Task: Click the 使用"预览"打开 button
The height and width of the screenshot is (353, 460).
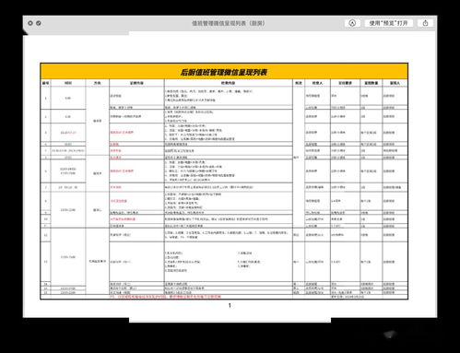Action: pos(388,23)
